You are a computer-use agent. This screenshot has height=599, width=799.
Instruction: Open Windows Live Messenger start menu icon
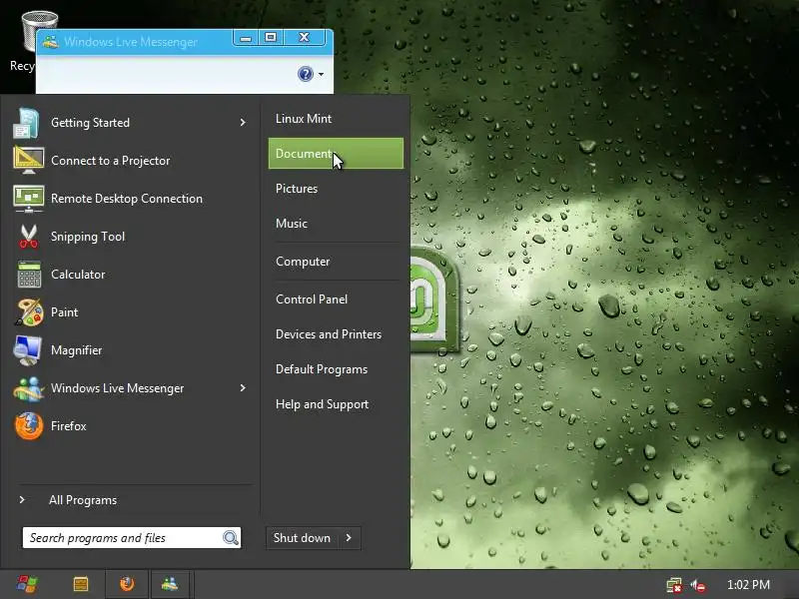29,388
